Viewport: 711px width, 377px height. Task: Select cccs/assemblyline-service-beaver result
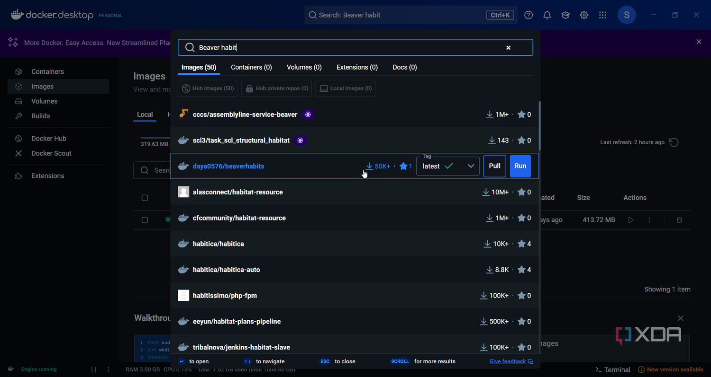click(355, 114)
